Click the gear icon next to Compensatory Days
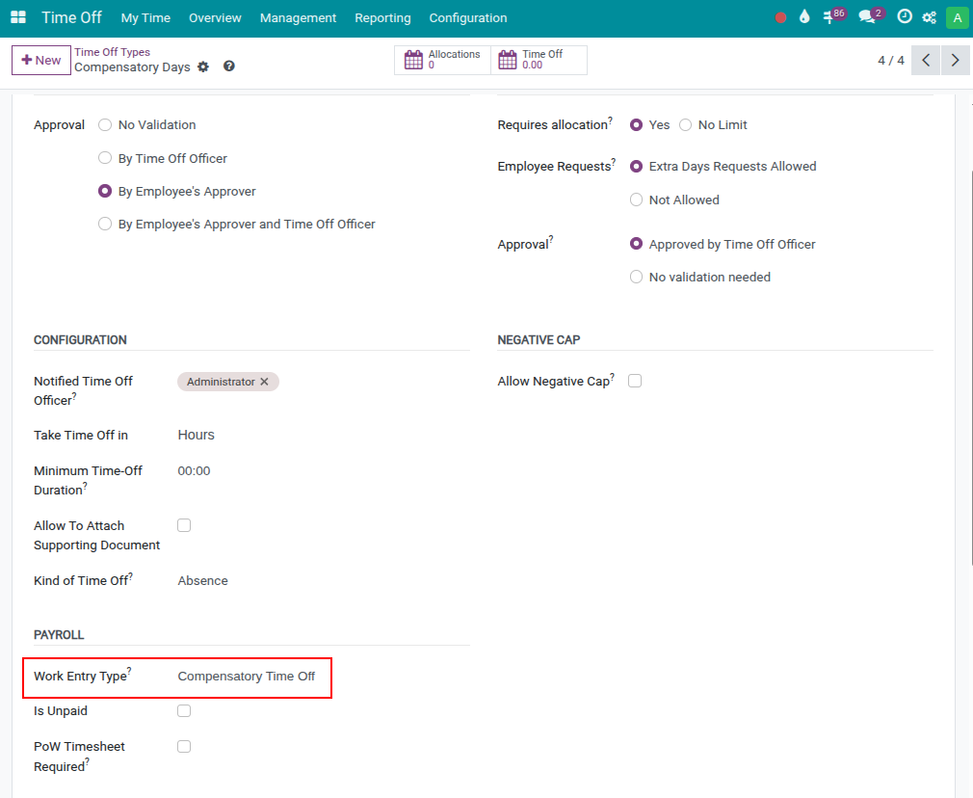The image size is (973, 798). click(203, 67)
